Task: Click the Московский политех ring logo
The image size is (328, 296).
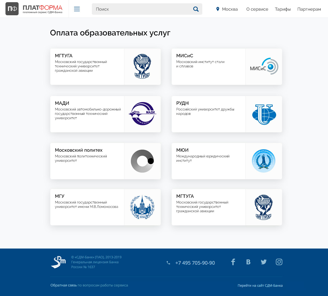Action: pos(142,161)
